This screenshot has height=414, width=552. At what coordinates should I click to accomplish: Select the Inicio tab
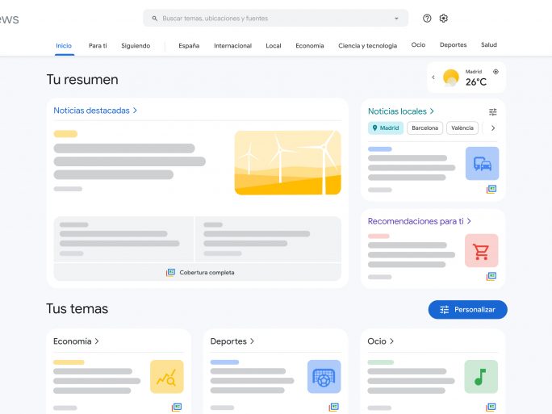click(64, 46)
